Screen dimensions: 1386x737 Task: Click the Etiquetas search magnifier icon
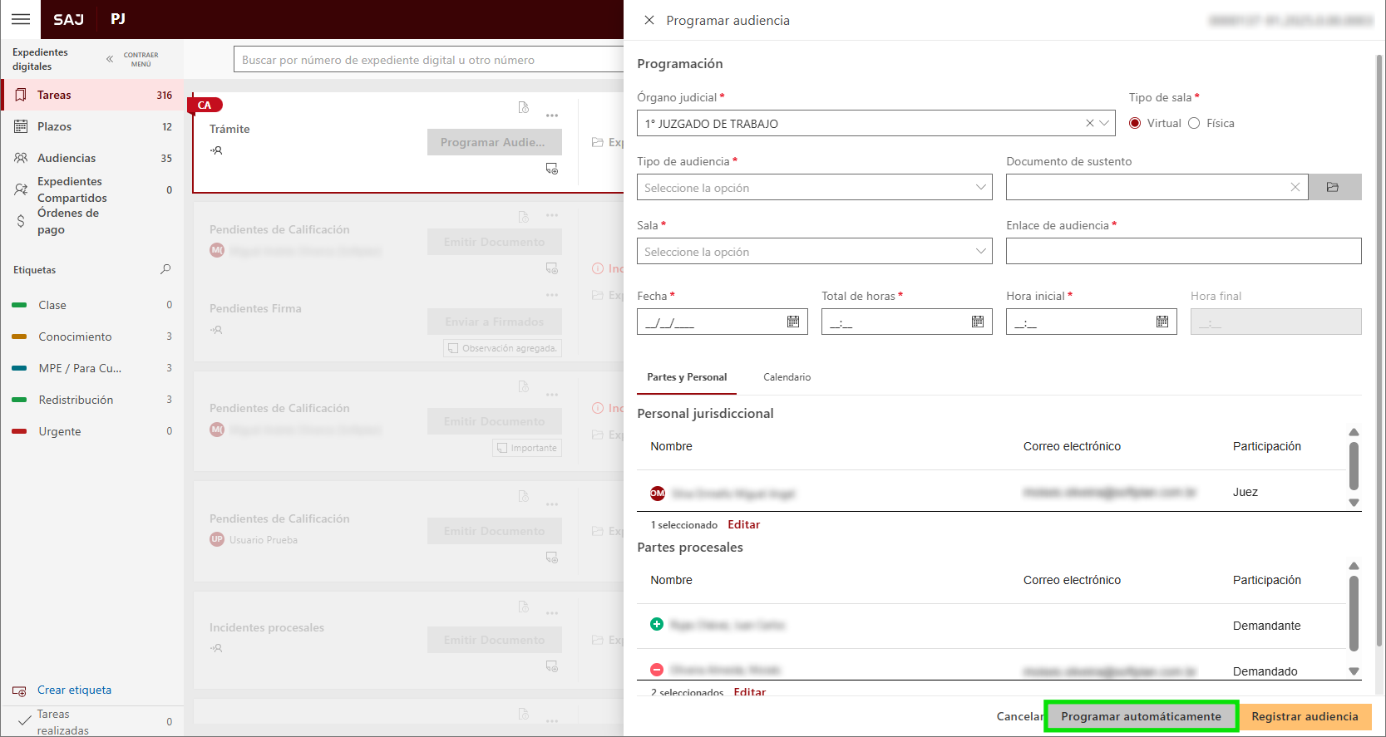pos(165,269)
